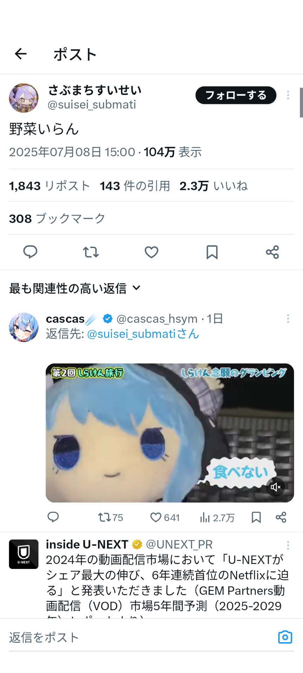Bookmark the cascas reply

pyautogui.click(x=256, y=517)
